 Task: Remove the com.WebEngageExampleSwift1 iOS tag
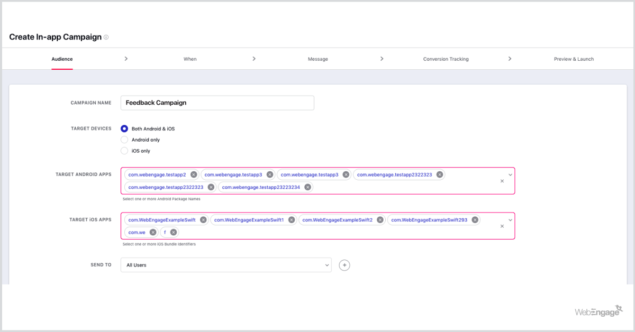(292, 220)
